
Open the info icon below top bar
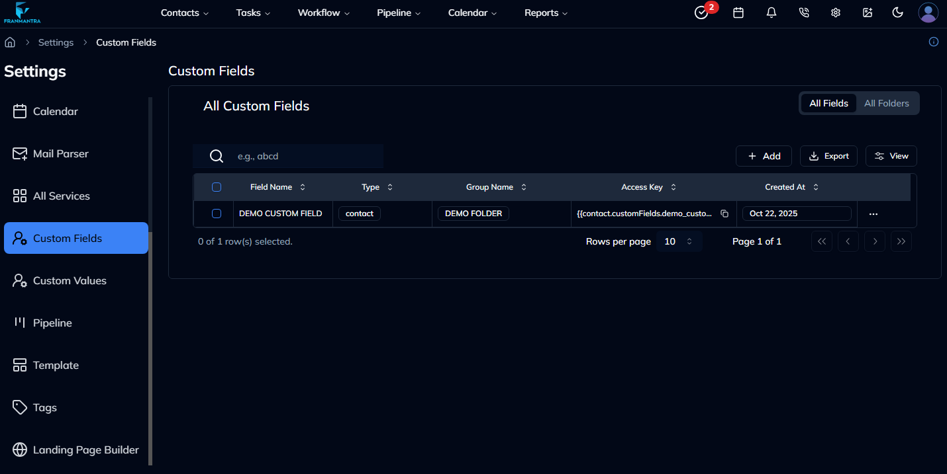pos(934,42)
